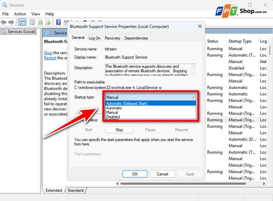This screenshot has width=273, height=201.
Task: Click the Back arrow in the toolbar
Action: coord(3,22)
